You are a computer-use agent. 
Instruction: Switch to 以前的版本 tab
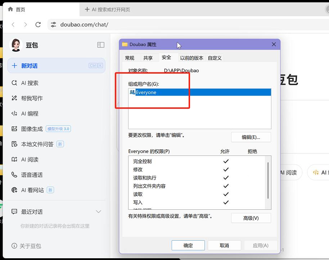pos(192,58)
